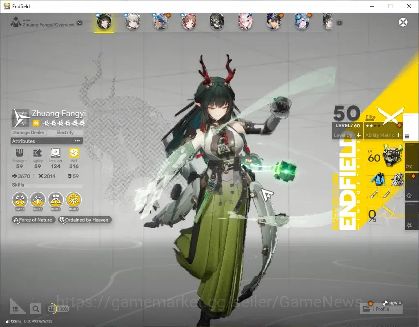Screen dimensions: 419x327
Task: Click the operator class emblem beside the name
Action: [x=20, y=118]
